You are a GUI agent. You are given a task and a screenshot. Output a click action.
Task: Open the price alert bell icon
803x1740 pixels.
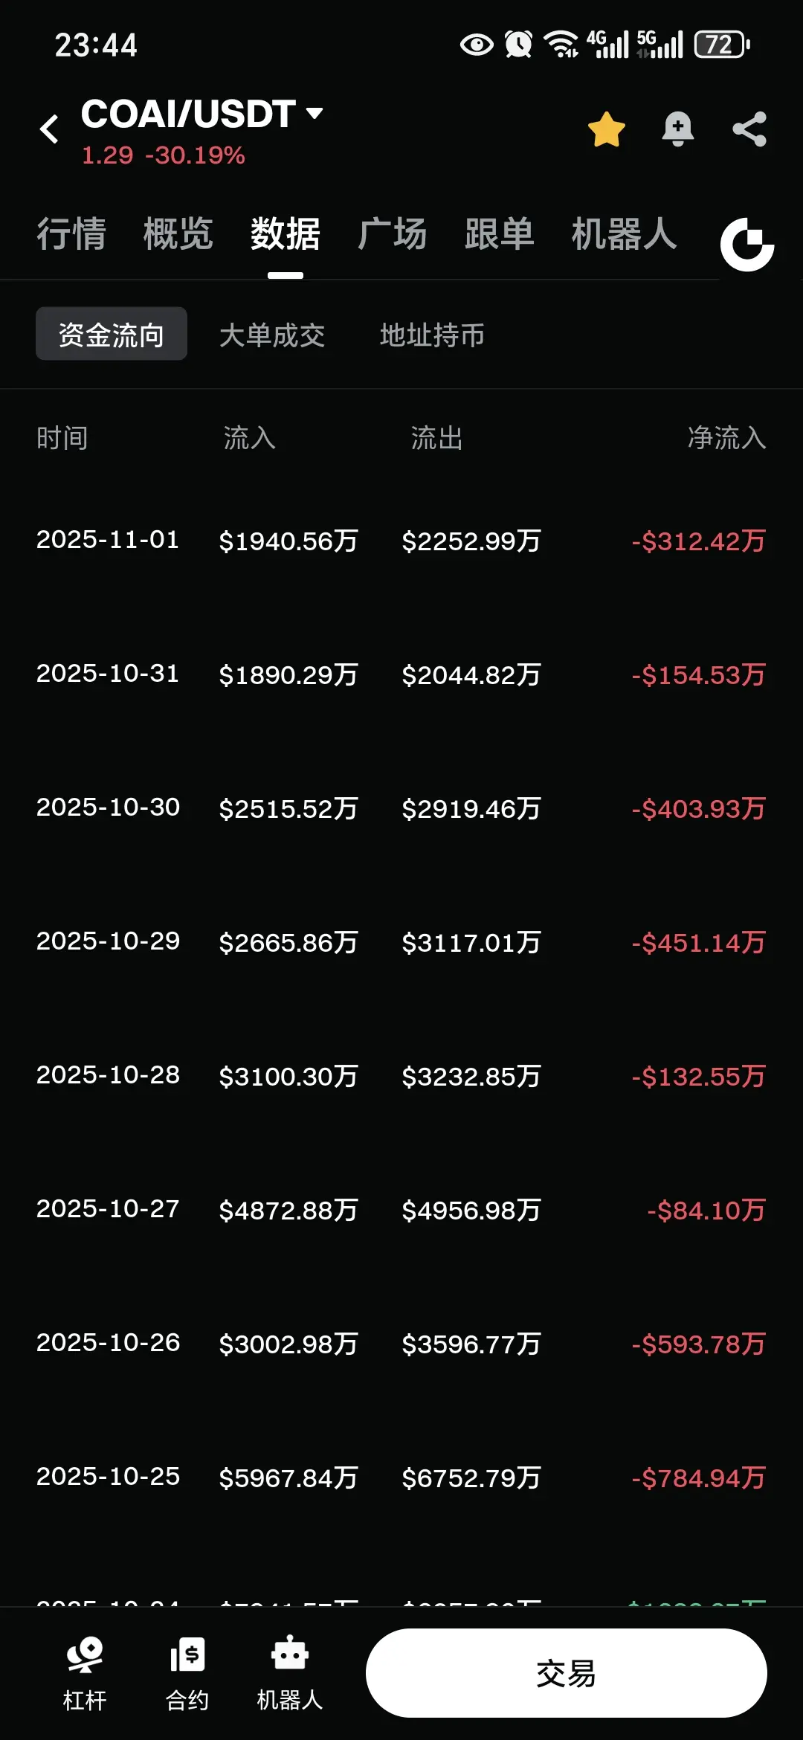(677, 129)
